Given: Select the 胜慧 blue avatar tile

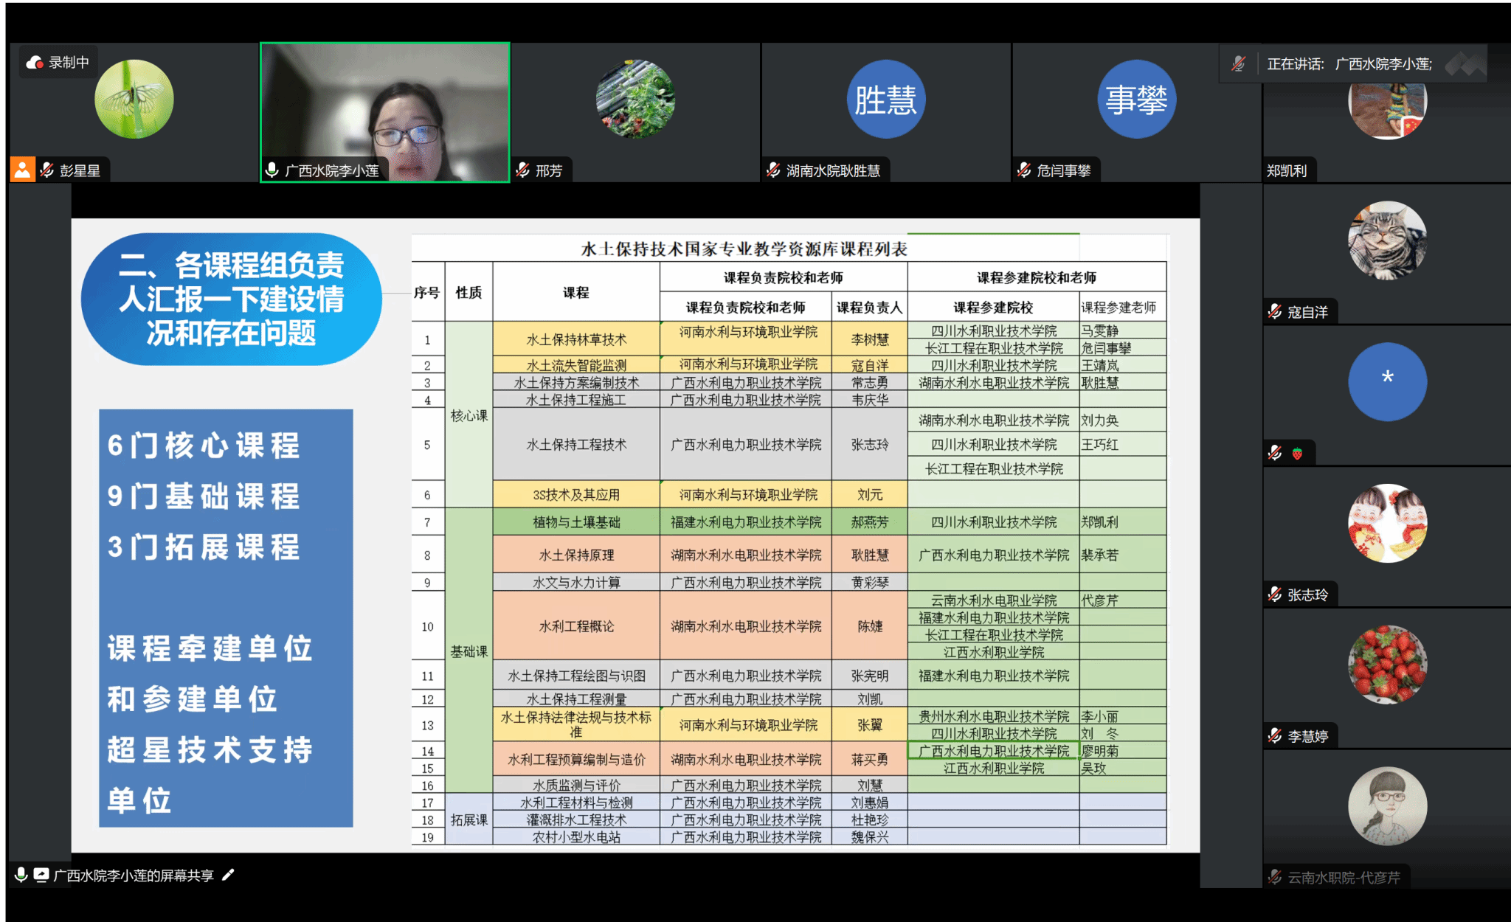Looking at the screenshot, I should [885, 100].
